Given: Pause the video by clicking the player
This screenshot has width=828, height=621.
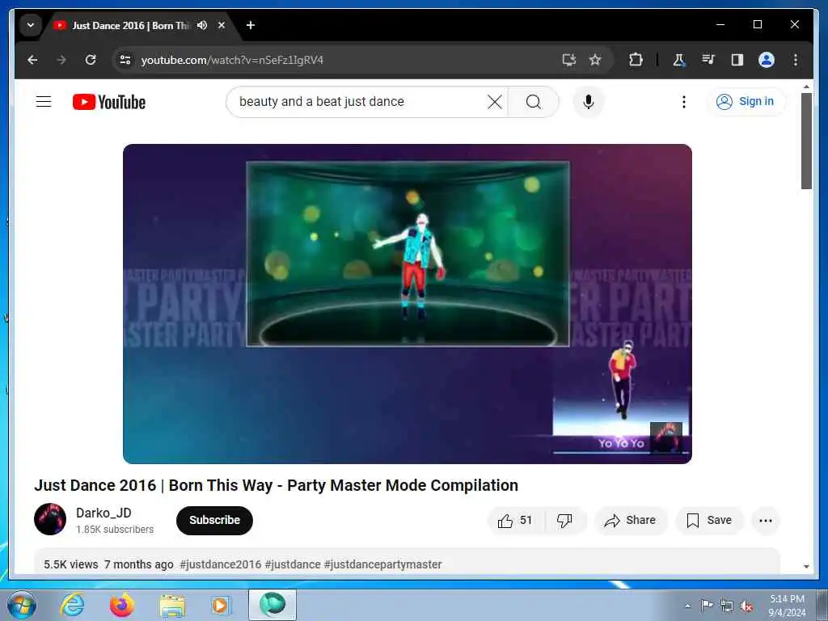Looking at the screenshot, I should [x=408, y=304].
